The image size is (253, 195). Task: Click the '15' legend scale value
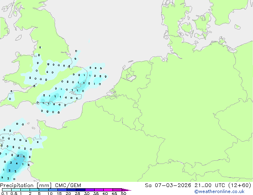tap(59, 193)
